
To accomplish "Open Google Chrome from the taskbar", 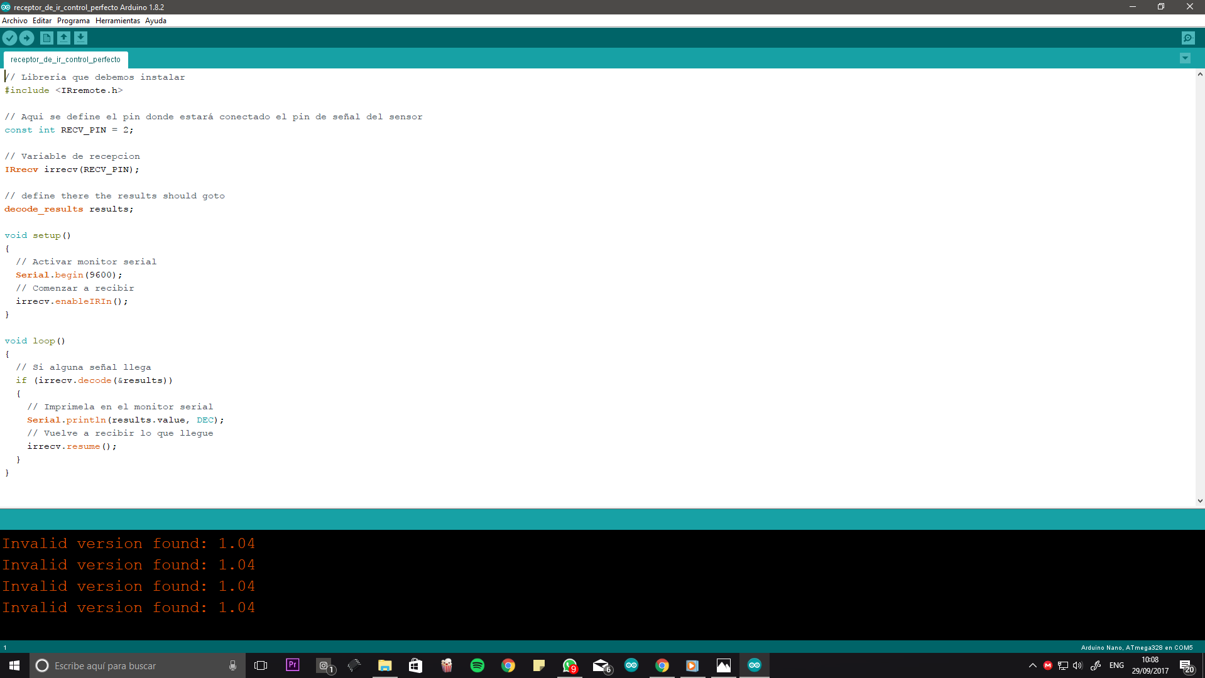I will coord(508,665).
